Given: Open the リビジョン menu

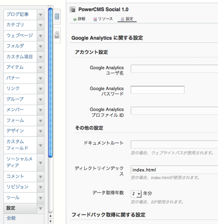Looking at the screenshot, I should tap(21, 187).
